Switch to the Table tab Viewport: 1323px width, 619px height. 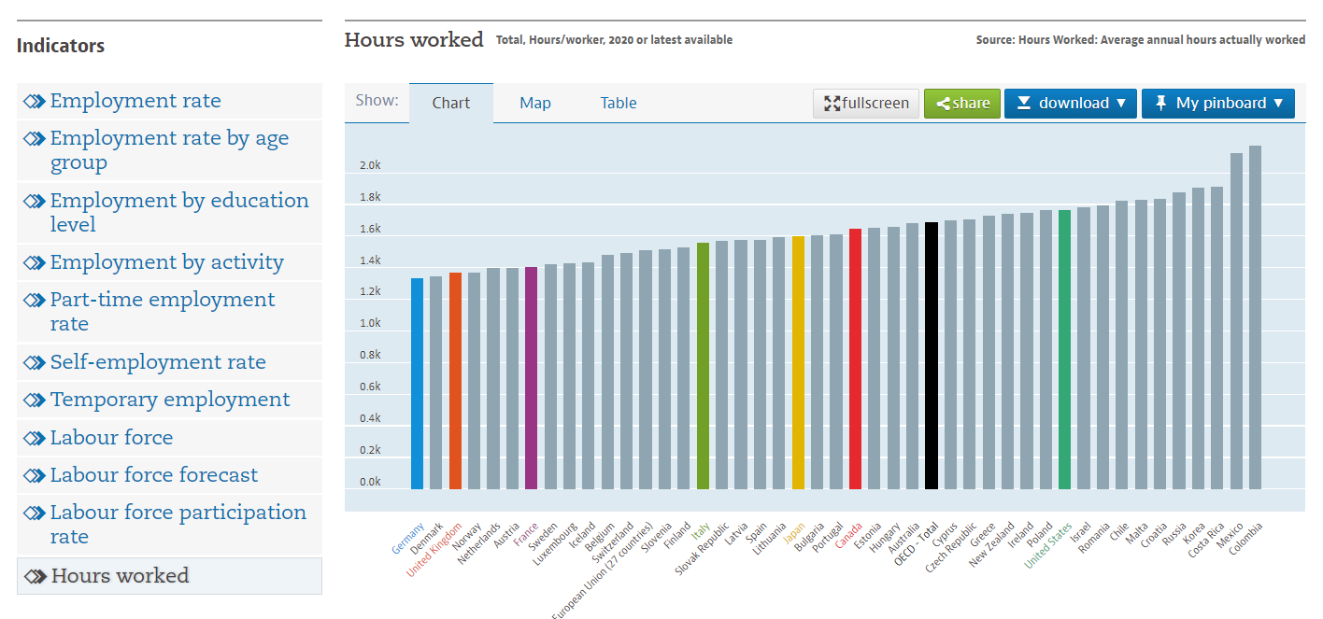tap(619, 104)
